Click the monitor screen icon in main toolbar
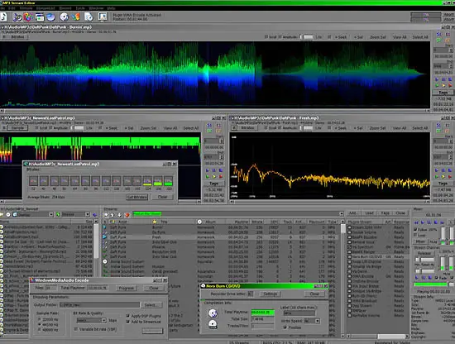Viewport: 455px width, 344px height. [103, 17]
